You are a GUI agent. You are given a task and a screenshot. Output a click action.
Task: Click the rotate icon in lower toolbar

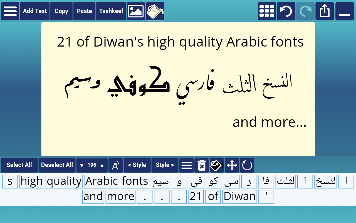pyautogui.click(x=247, y=165)
